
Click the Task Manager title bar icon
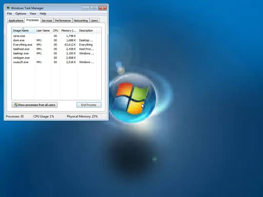click(x=8, y=8)
